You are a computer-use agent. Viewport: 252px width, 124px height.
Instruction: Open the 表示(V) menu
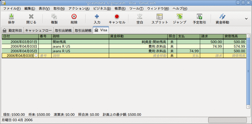pos(44,9)
